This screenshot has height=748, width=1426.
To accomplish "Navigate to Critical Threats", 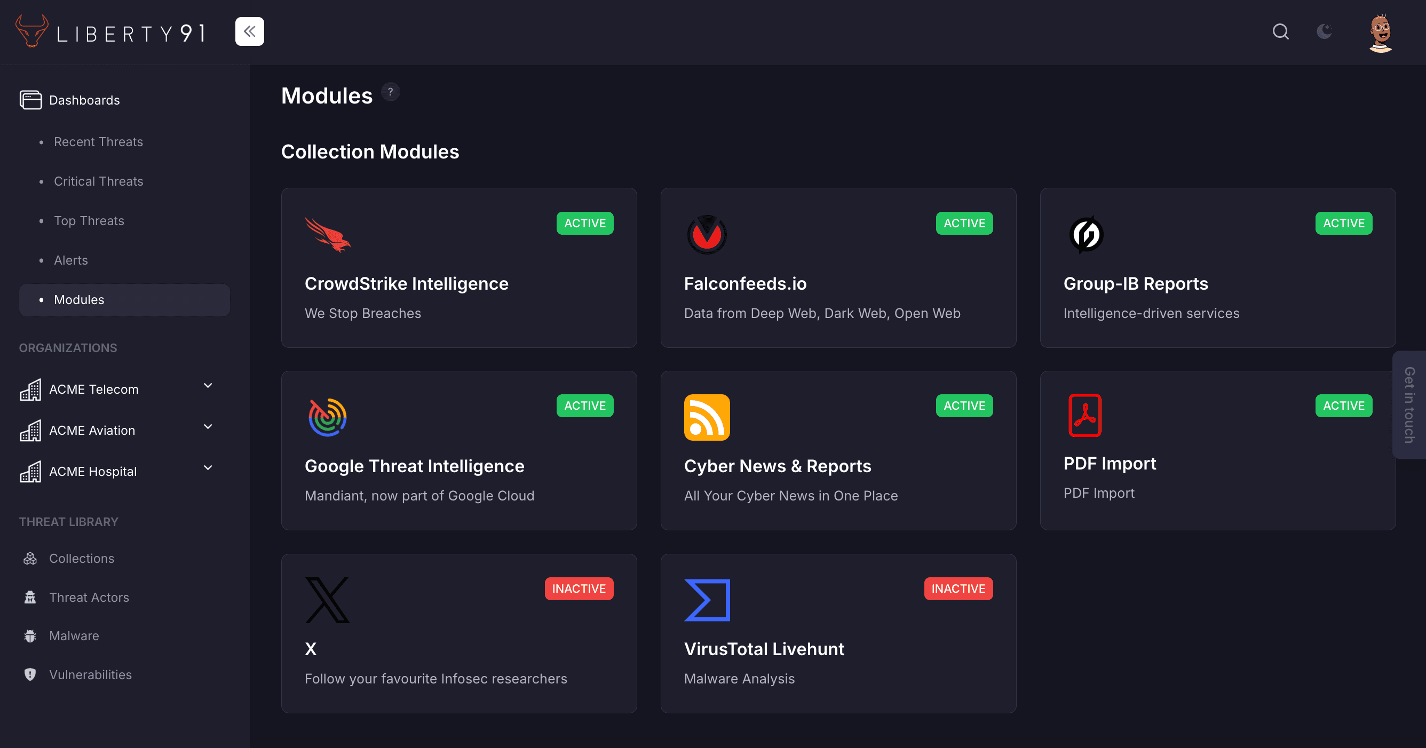I will (x=99, y=181).
